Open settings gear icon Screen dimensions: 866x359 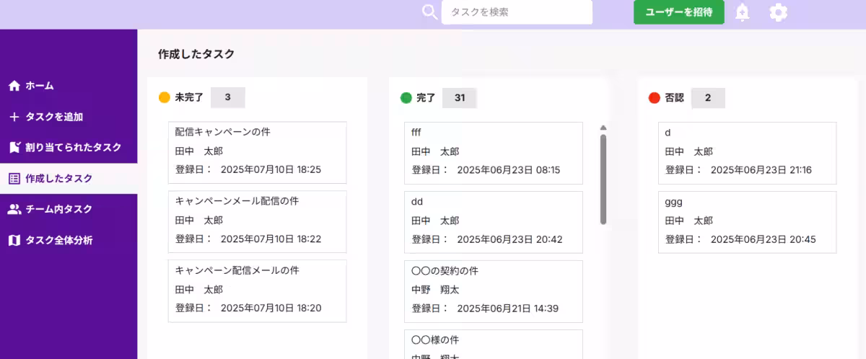[778, 12]
